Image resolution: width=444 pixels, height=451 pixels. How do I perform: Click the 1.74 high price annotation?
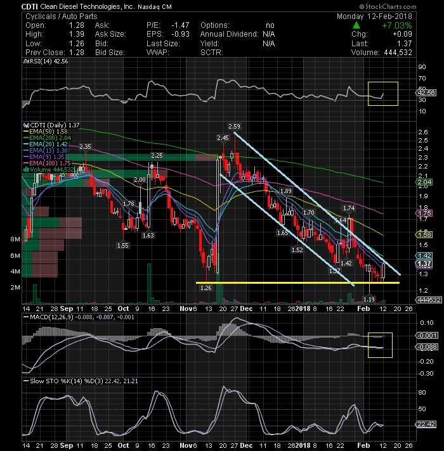(349, 208)
